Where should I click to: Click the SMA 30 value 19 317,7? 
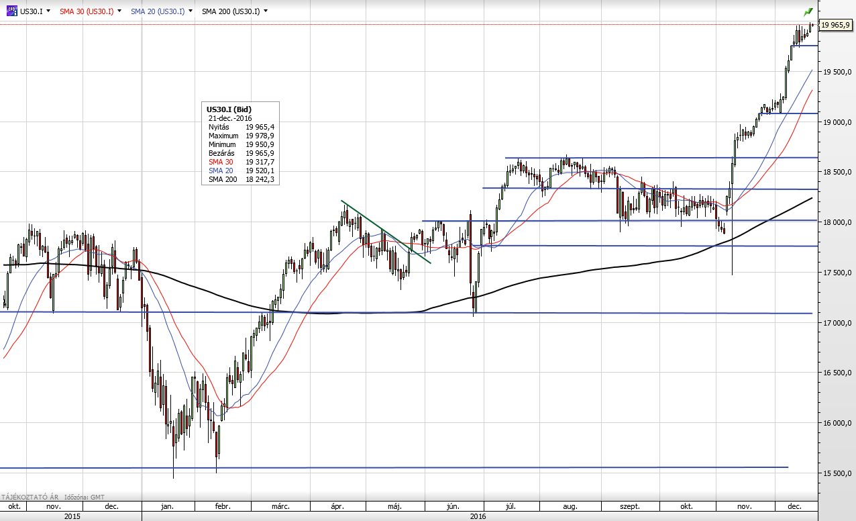point(260,162)
